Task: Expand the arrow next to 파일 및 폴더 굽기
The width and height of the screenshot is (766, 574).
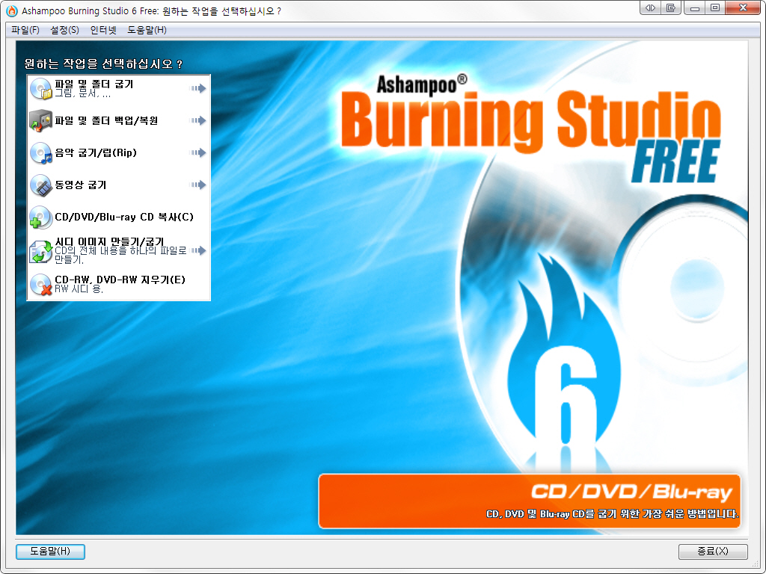Action: coord(197,88)
